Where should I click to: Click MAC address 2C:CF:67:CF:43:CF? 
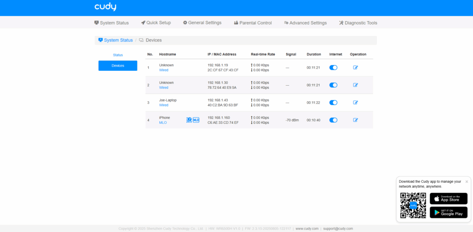223,70
